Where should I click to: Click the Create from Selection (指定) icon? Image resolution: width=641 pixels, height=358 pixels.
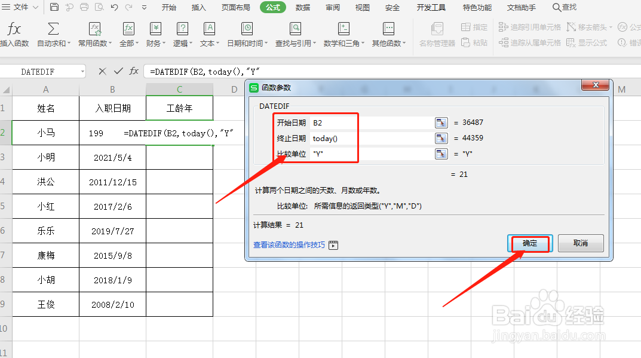(474, 26)
